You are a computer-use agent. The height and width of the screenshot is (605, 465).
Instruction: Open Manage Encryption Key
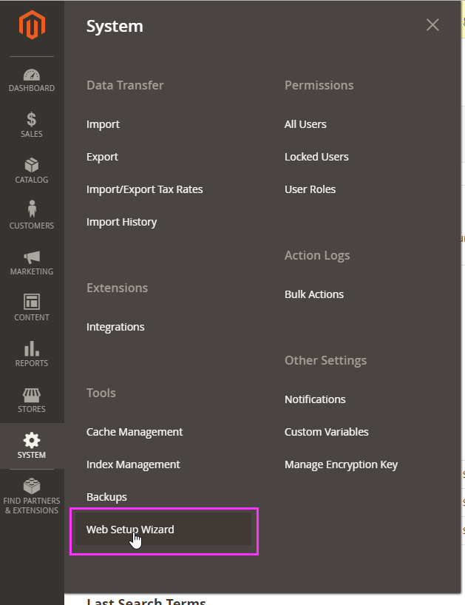[x=342, y=464]
